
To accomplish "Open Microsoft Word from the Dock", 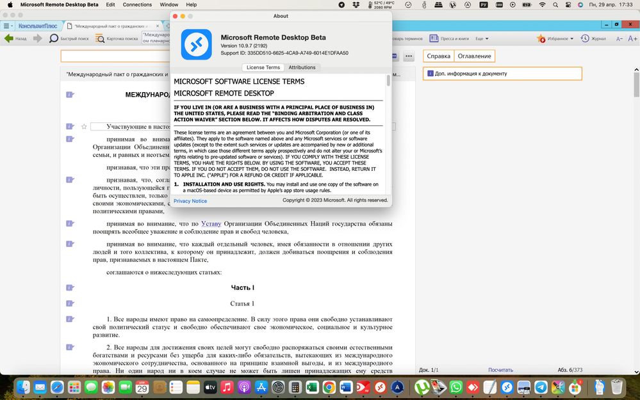I will click(x=346, y=387).
